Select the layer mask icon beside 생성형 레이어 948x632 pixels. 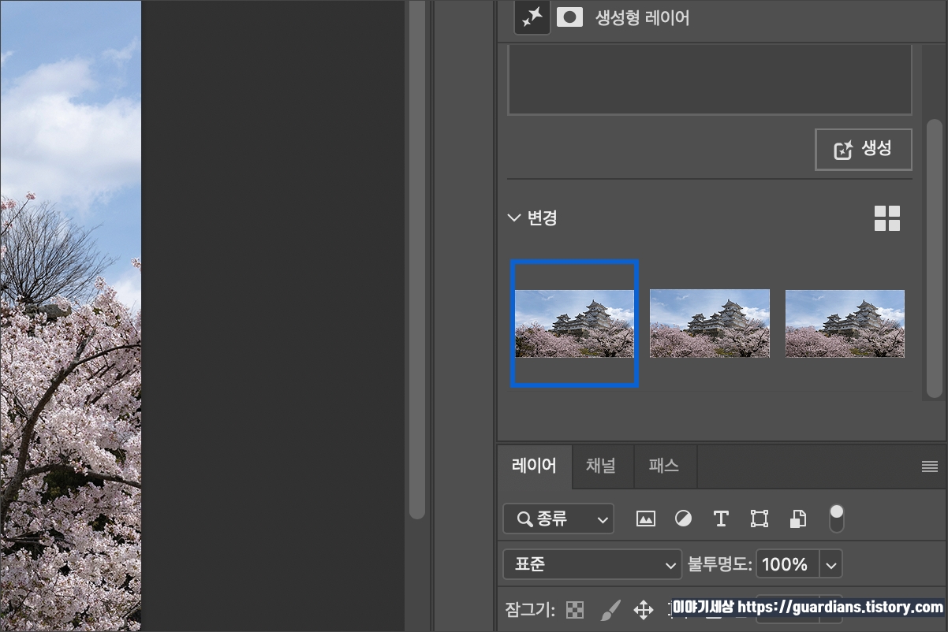pyautogui.click(x=569, y=17)
